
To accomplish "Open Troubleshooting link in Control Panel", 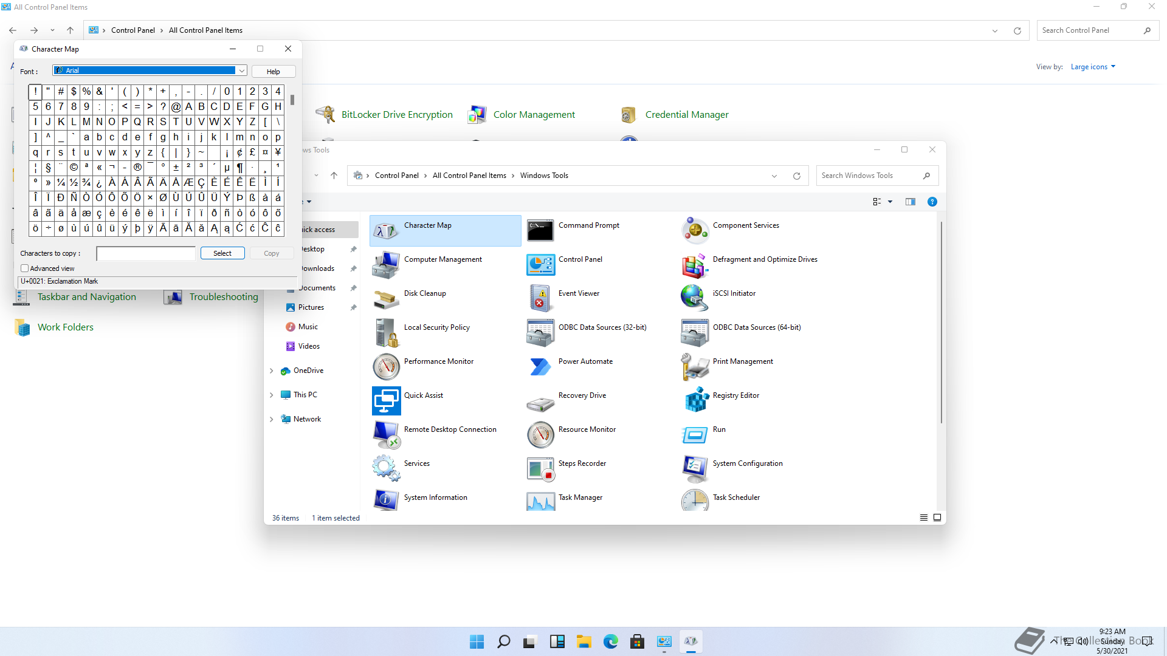I will pyautogui.click(x=224, y=297).
